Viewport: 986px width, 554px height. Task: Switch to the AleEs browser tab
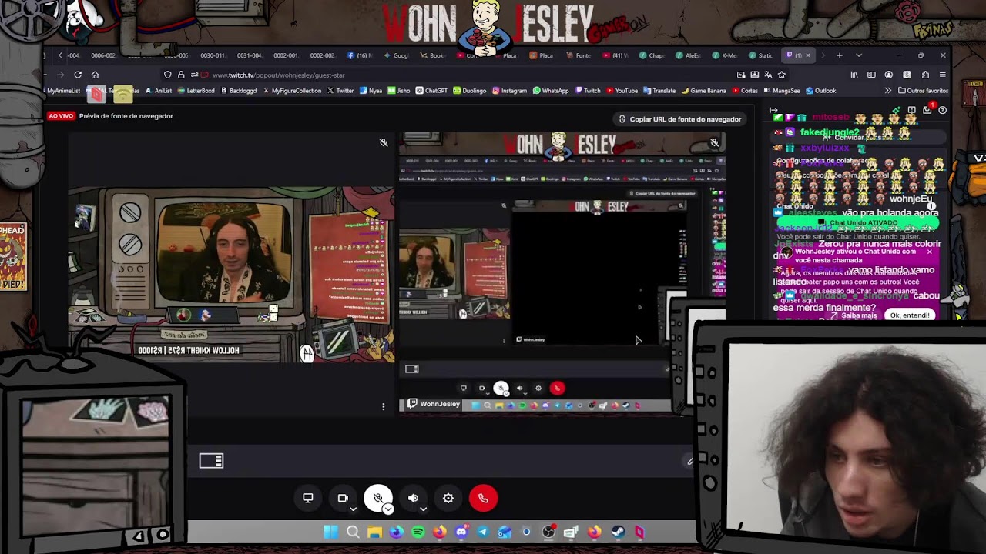pos(688,55)
